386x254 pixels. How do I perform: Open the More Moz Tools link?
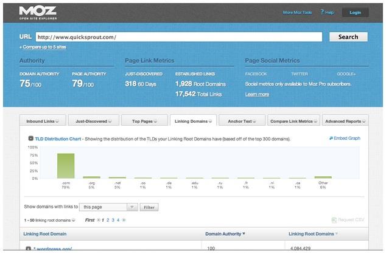pyautogui.click(x=297, y=12)
